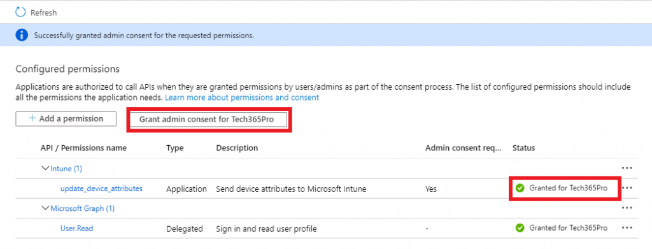
Task: Collapse the Microsoft Graph (1) group chevron
Action: pyautogui.click(x=45, y=208)
